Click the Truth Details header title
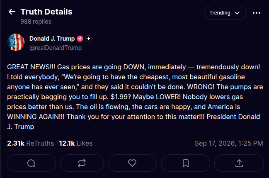Image resolution: width=269 pixels, height=178 pixels. click(x=46, y=12)
